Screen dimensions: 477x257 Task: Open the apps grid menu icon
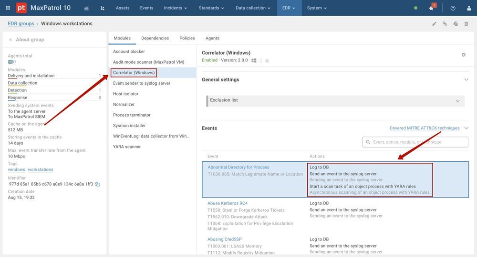8,8
